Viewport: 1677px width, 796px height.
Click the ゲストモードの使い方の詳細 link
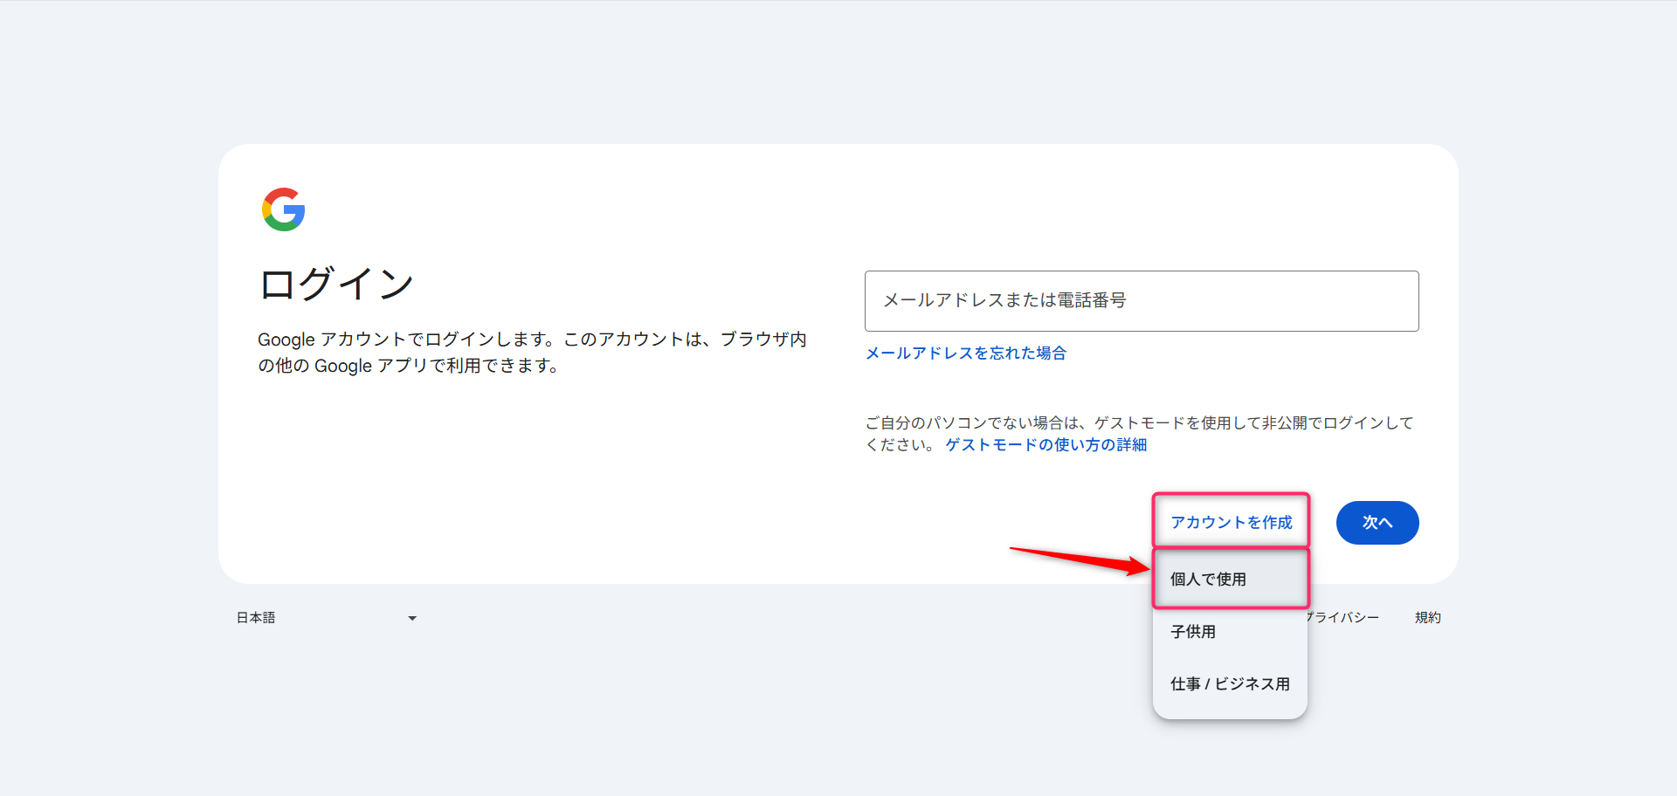(x=1045, y=444)
